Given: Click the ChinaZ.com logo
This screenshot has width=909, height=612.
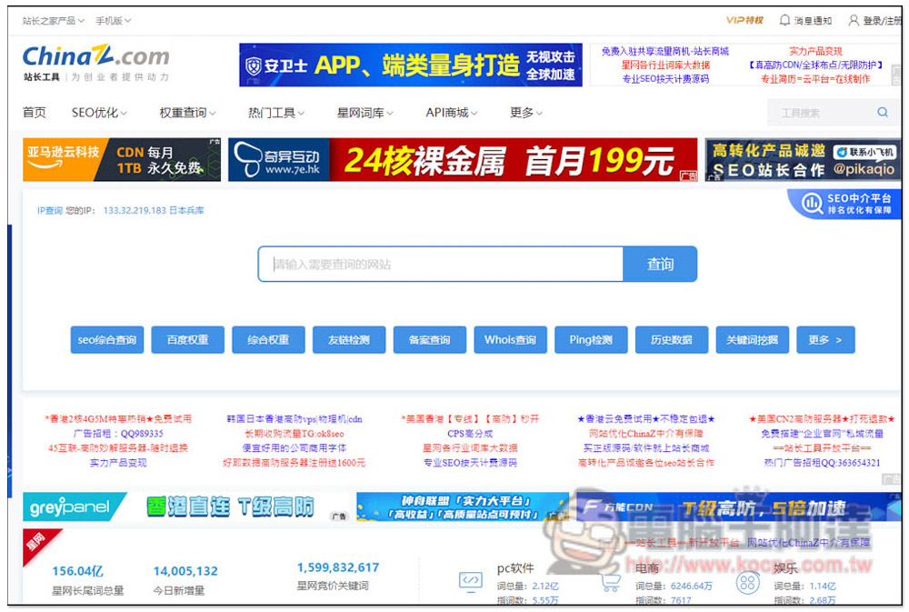Looking at the screenshot, I should [x=95, y=56].
